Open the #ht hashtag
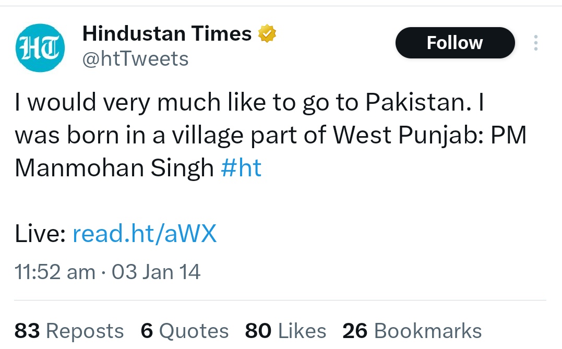Image resolution: width=562 pixels, height=349 pixels. click(241, 169)
